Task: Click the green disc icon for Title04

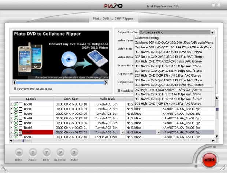Action: coord(16,118)
